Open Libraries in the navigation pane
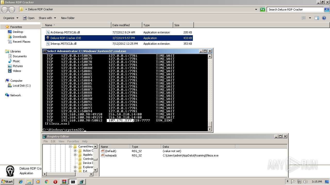The image size is (330, 185). [x=15, y=51]
